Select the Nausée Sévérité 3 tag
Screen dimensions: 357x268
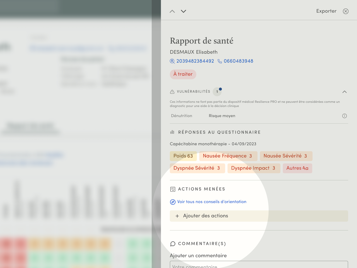pyautogui.click(x=286, y=156)
